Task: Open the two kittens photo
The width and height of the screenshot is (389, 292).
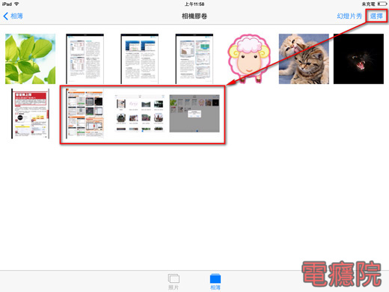Action: point(304,59)
